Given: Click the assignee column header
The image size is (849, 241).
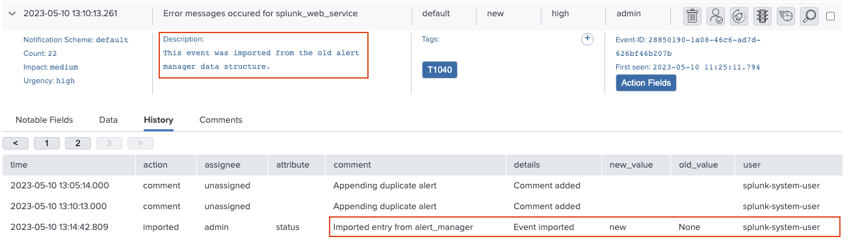Looking at the screenshot, I should (232, 165).
